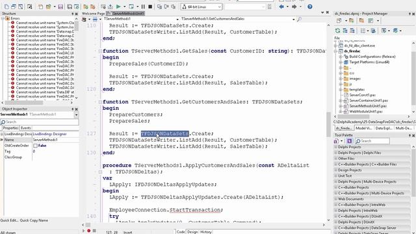Select the Code tab below editor
Screen dimensions: 416x234
pyautogui.click(x=181, y=232)
